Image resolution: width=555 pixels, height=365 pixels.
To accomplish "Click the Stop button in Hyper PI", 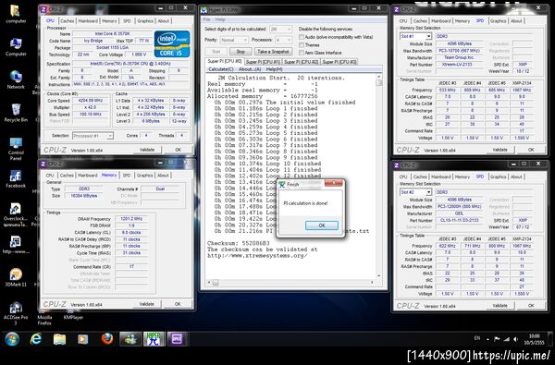I will 240,52.
